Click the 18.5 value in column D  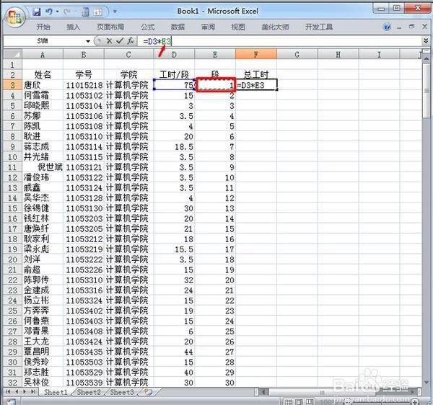174,147
